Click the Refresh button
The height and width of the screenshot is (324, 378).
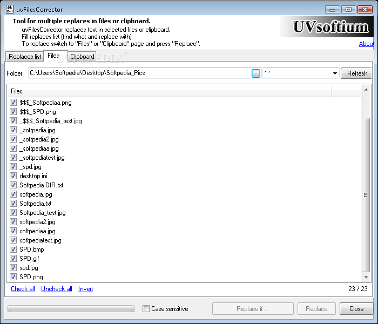coord(357,73)
